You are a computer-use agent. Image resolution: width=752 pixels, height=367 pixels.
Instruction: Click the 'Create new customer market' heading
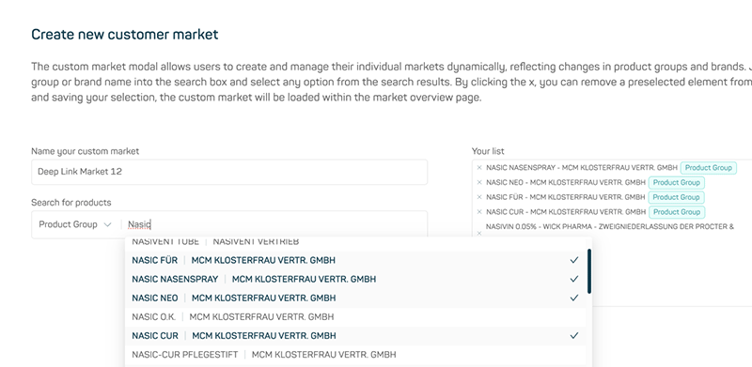pyautogui.click(x=125, y=35)
